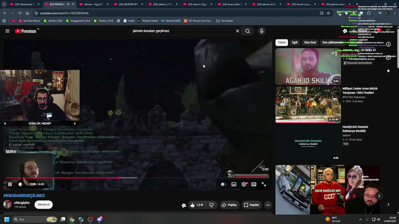Screen dimensions: 399x224
Task: Open Google Chrome from the taskbar
Action: pos(72,219)
